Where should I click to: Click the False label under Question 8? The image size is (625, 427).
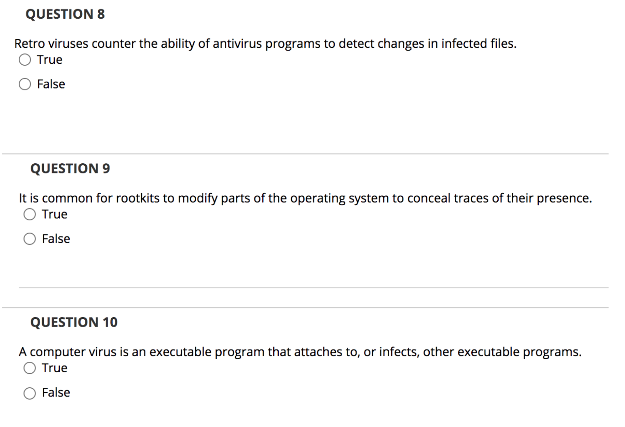tap(51, 83)
